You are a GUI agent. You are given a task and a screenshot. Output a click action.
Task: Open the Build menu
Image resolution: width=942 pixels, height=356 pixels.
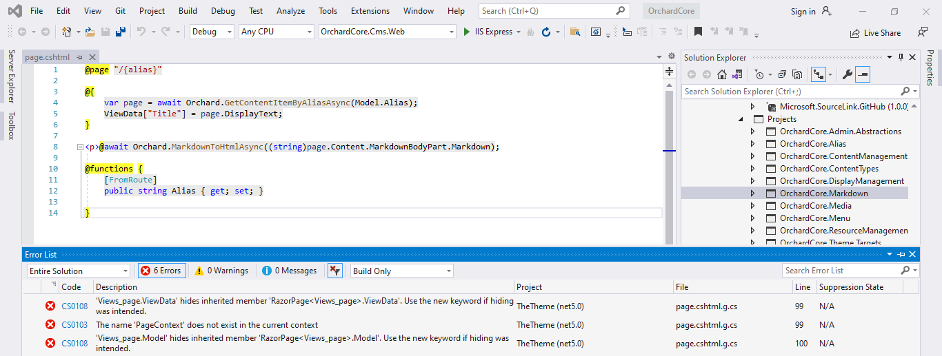click(188, 11)
